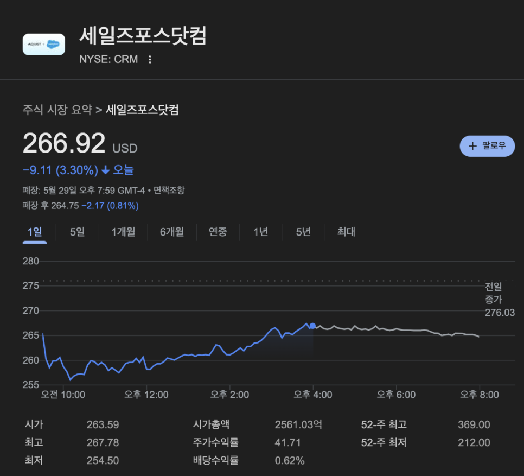This screenshot has height=476, width=524.
Task: Click the 세일즈포스닷컴 company title
Action: tap(143, 35)
